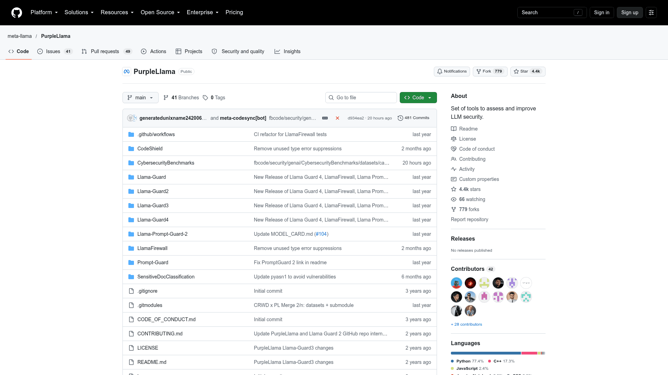
Task: Open the command palette slash shortcut icon
Action: click(x=578, y=12)
